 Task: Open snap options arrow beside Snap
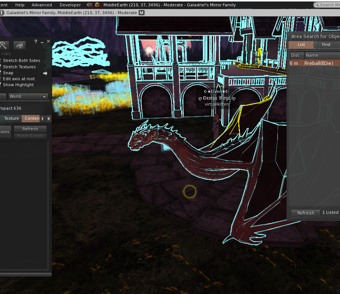[45, 73]
